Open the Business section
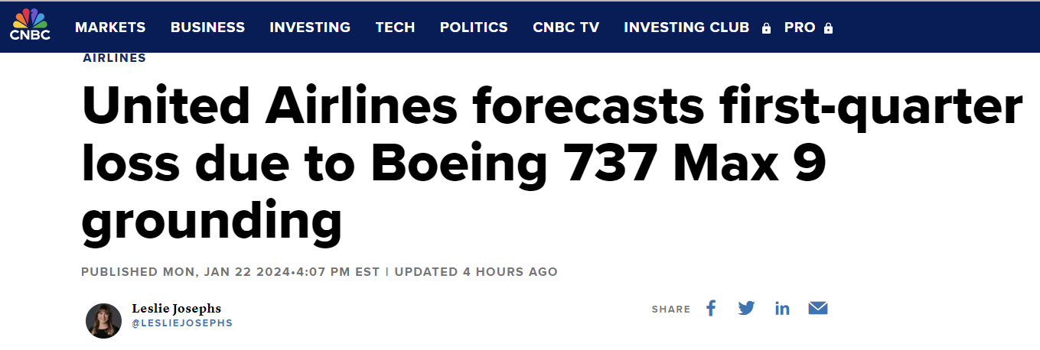The image size is (1040, 350). click(207, 28)
